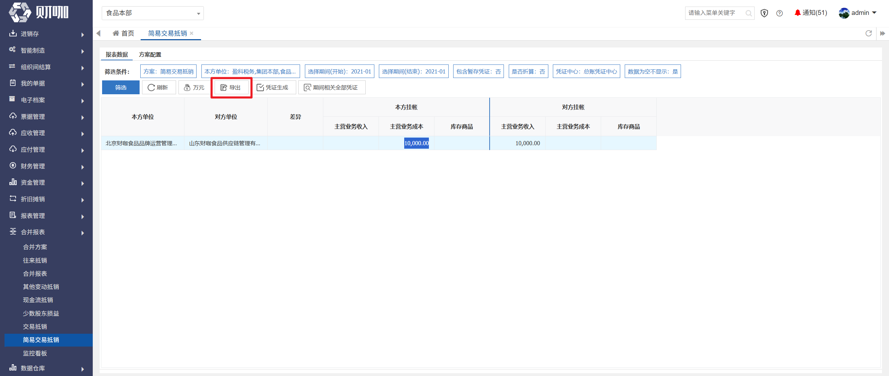The width and height of the screenshot is (889, 376).
Task: Click the security shield icon in header
Action: [764, 13]
